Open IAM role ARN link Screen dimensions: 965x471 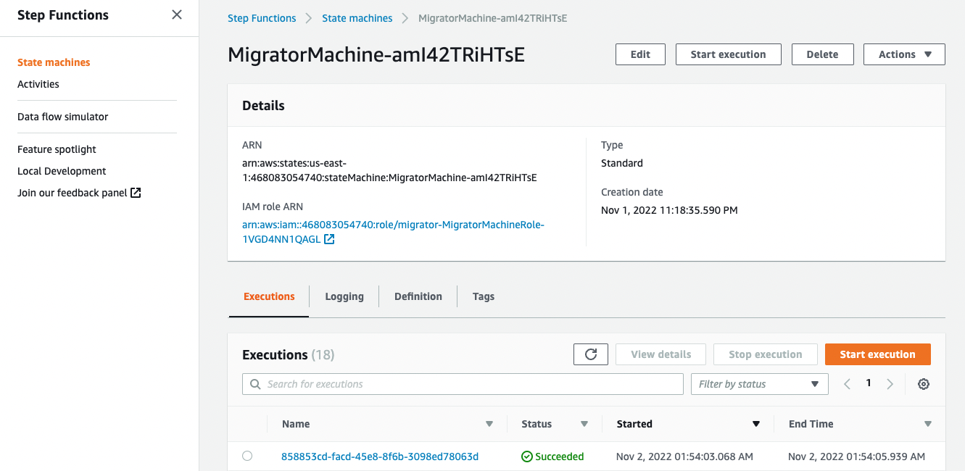pyautogui.click(x=393, y=232)
